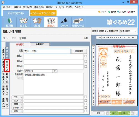This screenshot has height=117, width=139.
Task: Click the green square between 前へ and 次へ
Action: (x=120, y=113)
